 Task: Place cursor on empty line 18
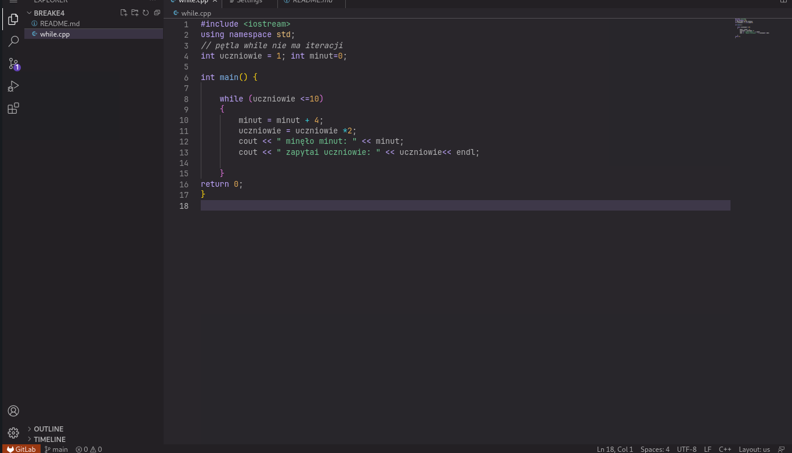pos(465,205)
